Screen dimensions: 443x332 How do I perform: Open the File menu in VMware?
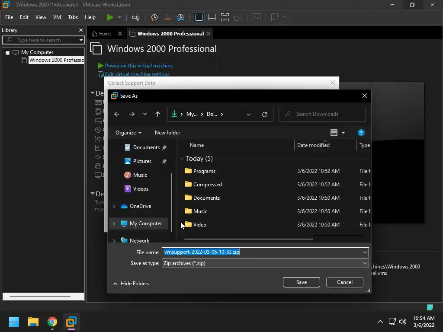9,17
